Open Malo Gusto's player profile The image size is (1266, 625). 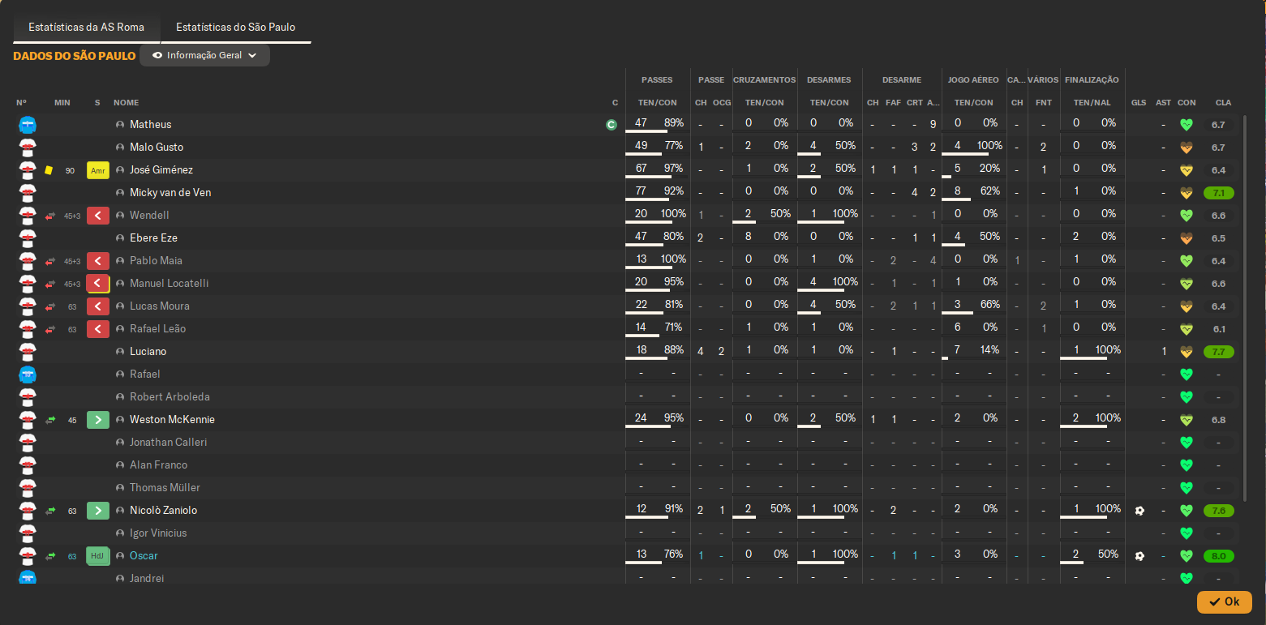pyautogui.click(x=157, y=148)
